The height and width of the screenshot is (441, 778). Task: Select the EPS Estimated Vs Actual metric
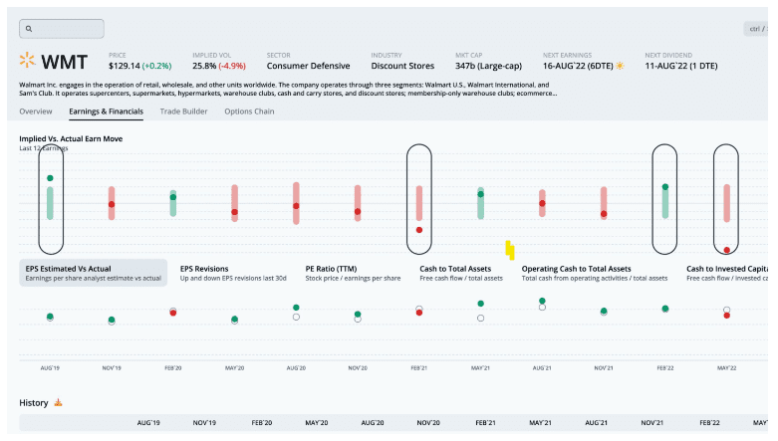92,273
